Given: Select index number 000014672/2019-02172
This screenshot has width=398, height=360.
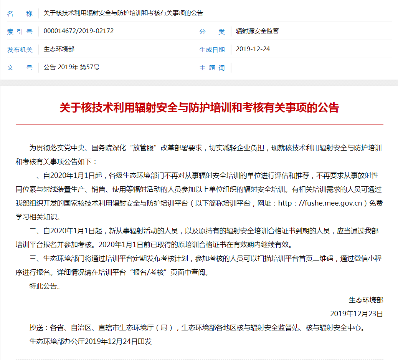Looking at the screenshot, I should [x=79, y=31].
